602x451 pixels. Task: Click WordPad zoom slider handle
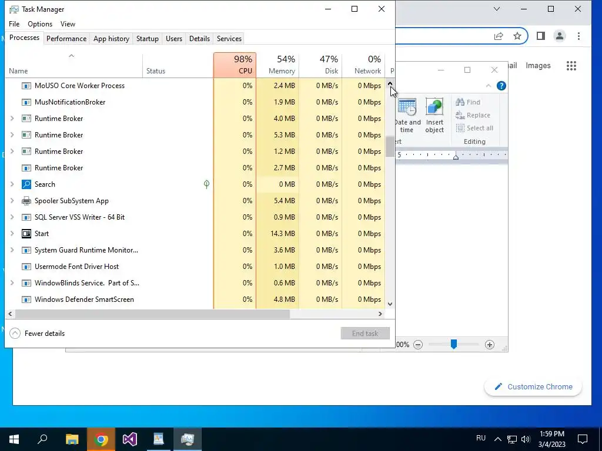click(453, 344)
